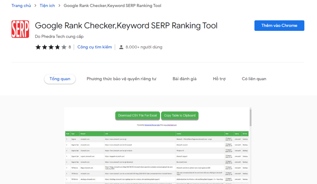
Task: Open the 'Tiện ích' breadcrumb link
Action: pyautogui.click(x=47, y=6)
